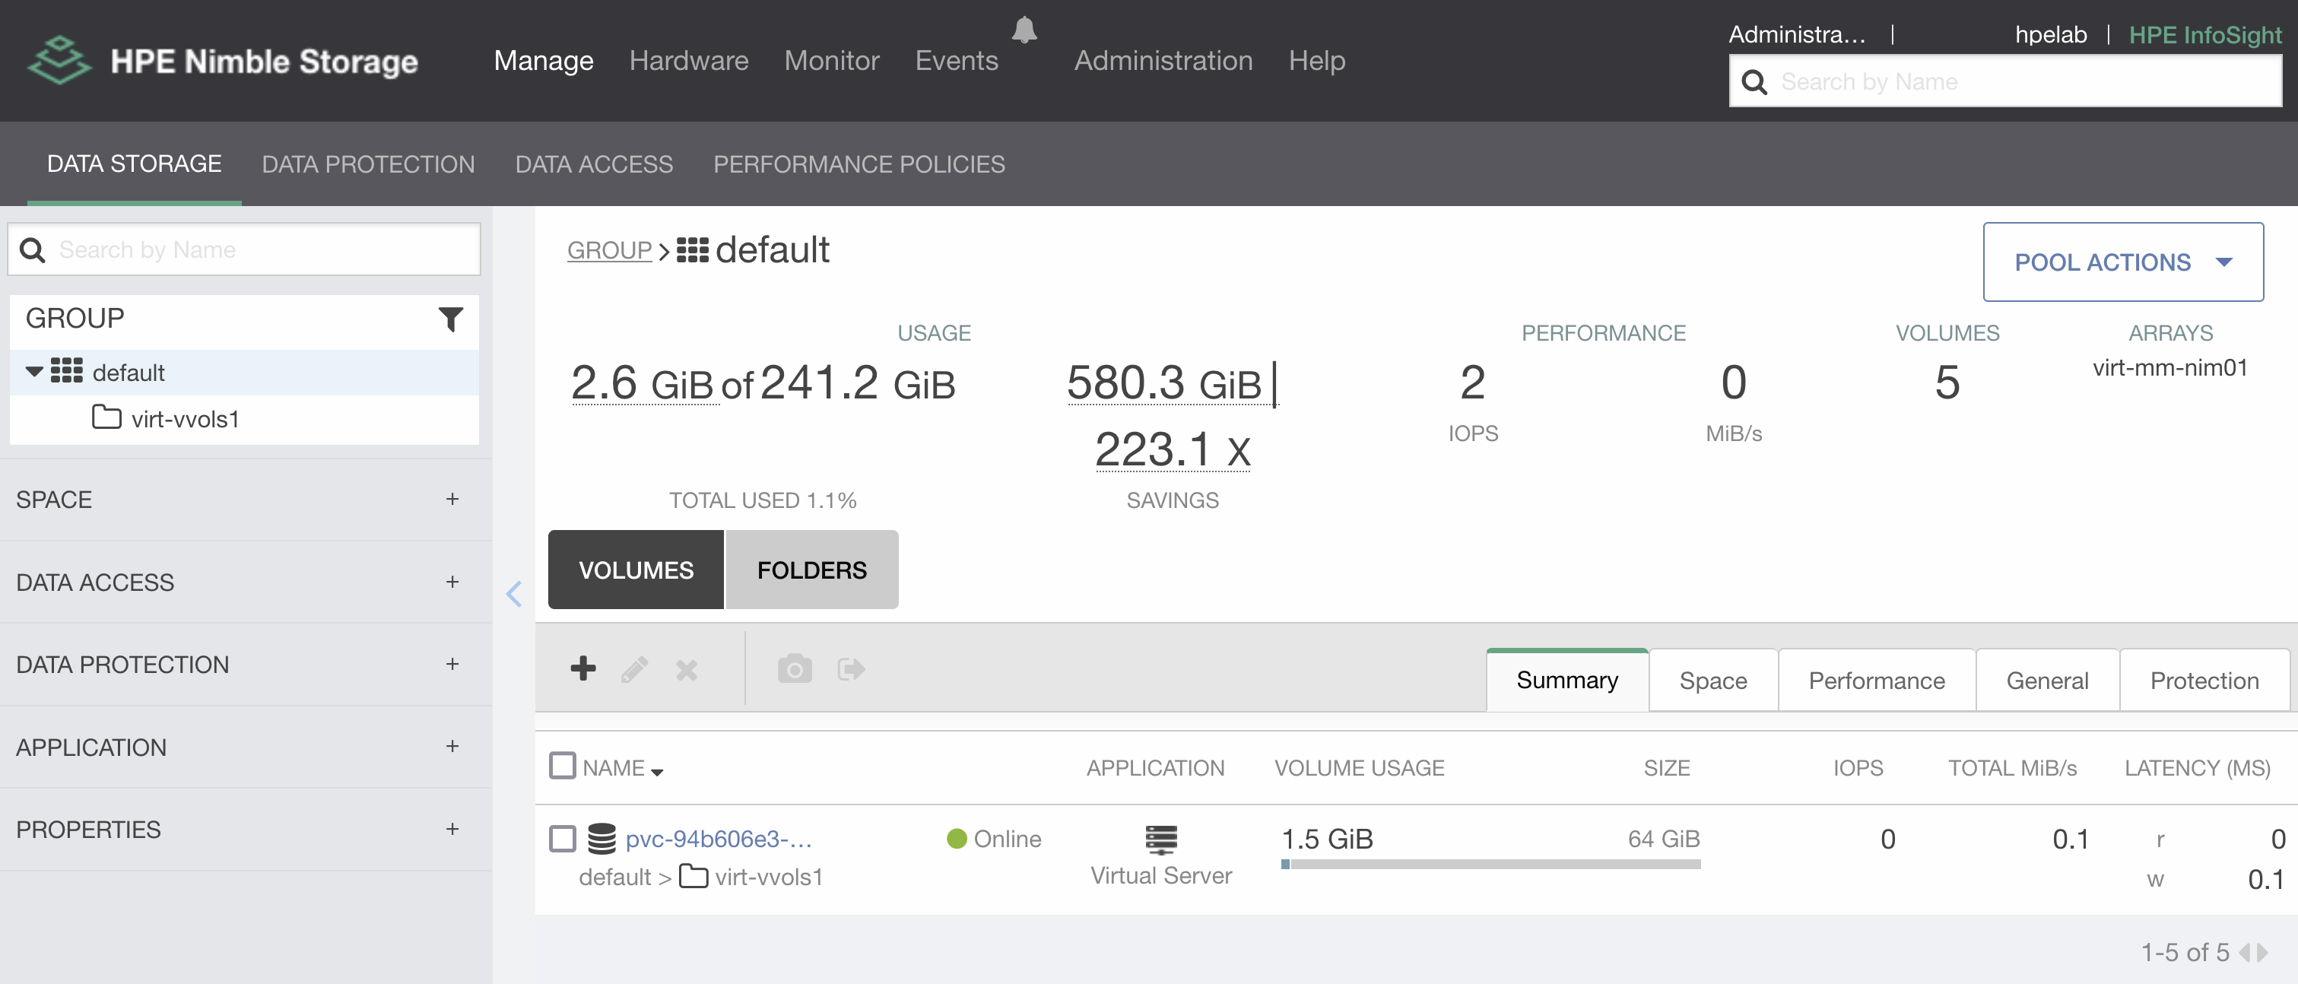Expand the DATA ACCESS filter section
Image resolution: width=2298 pixels, height=984 pixels.
[x=452, y=582]
